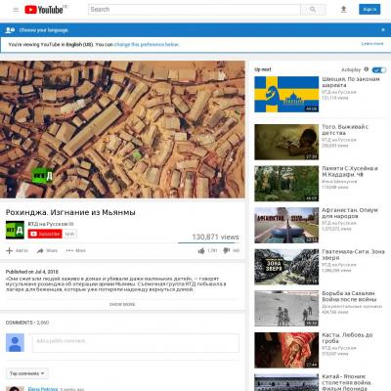Click the Add to plus icon
Viewport: 391px width, 391px height.
(10, 250)
